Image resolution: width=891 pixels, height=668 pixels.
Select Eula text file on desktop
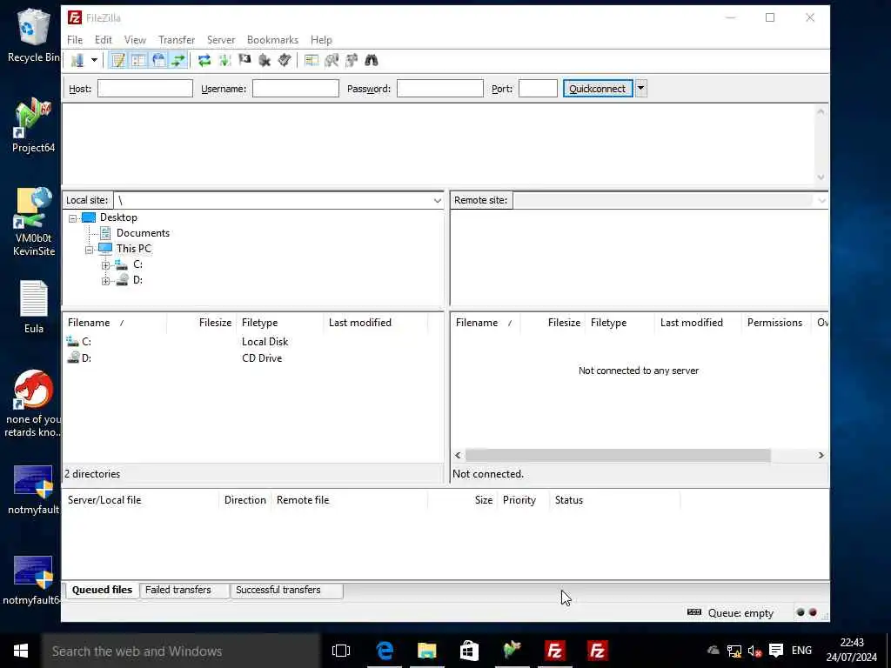click(x=34, y=307)
